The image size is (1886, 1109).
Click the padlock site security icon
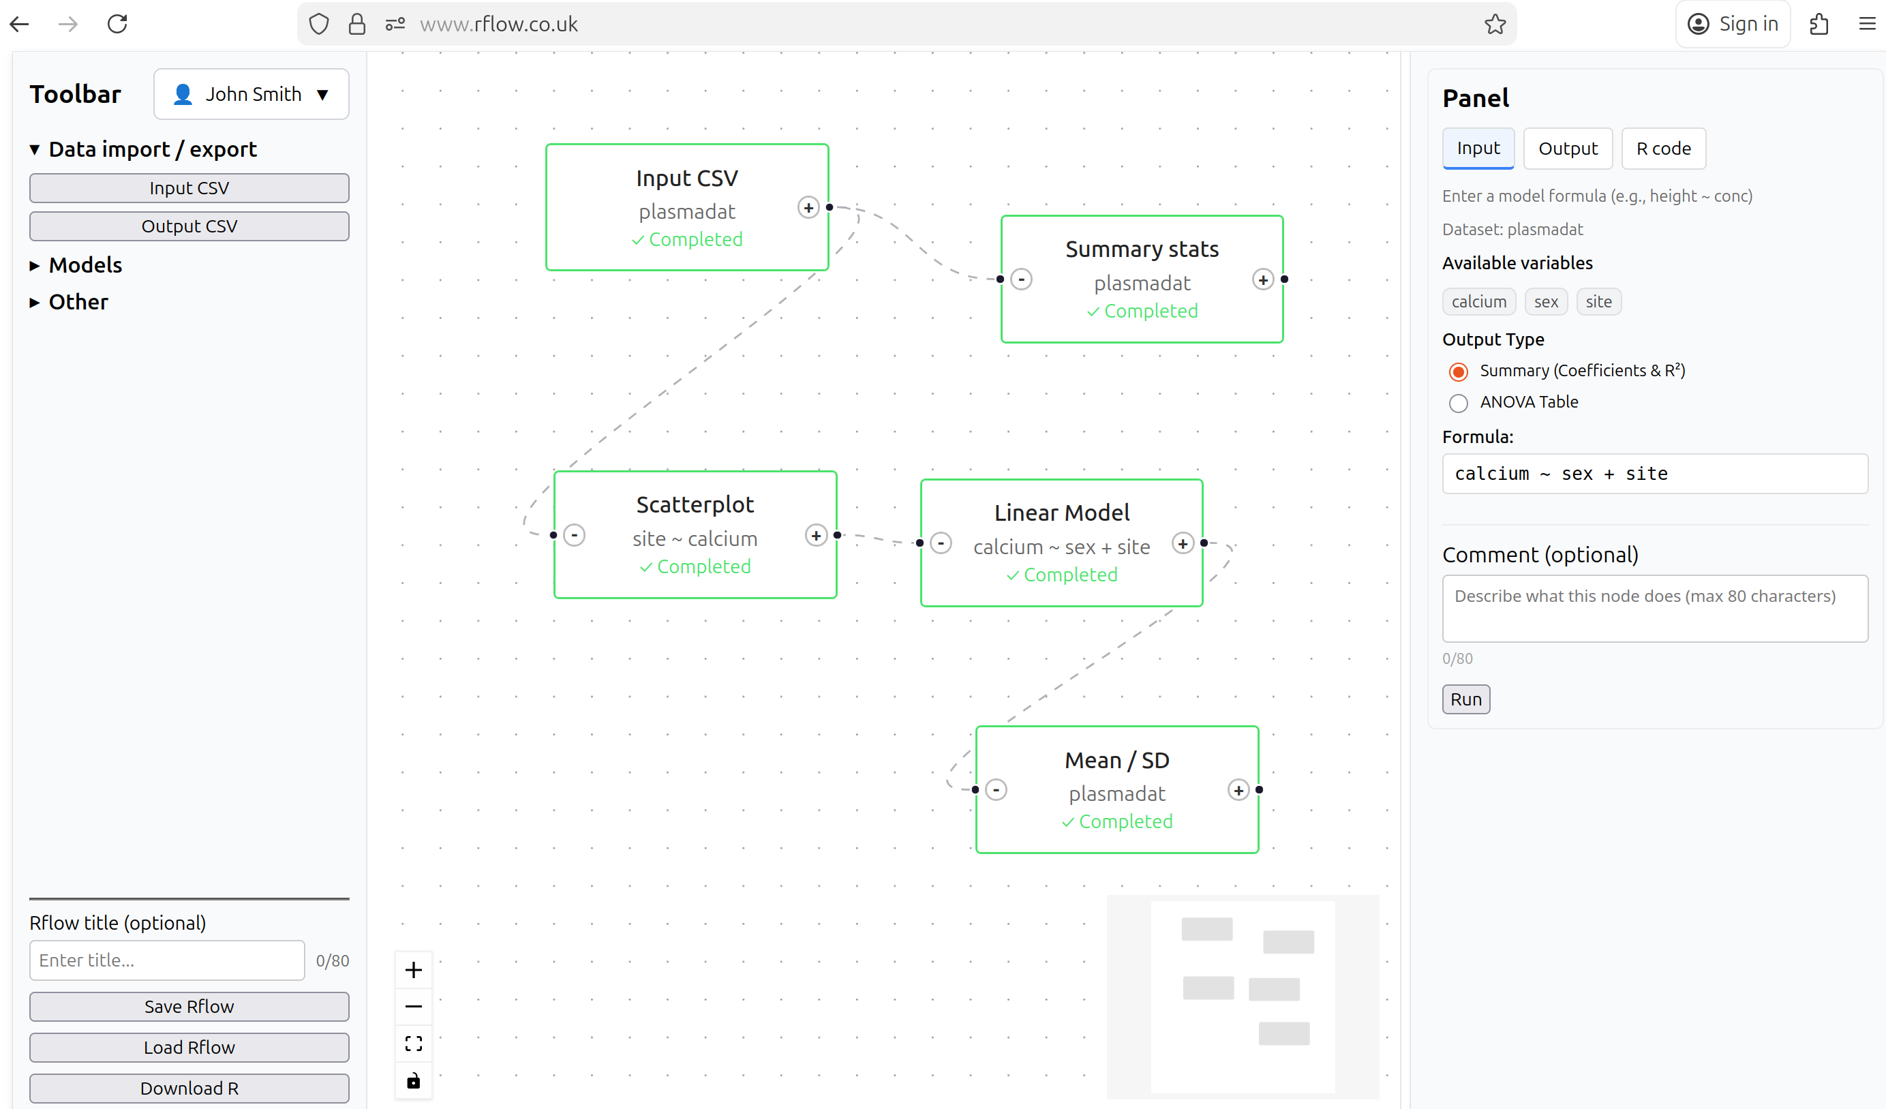[x=357, y=25]
